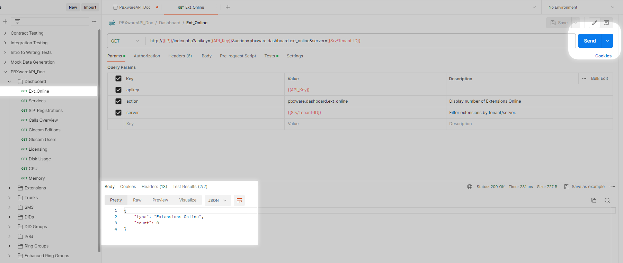Viewport: 623px width, 263px height.
Task: Open the GET method dropdown
Action: click(125, 41)
